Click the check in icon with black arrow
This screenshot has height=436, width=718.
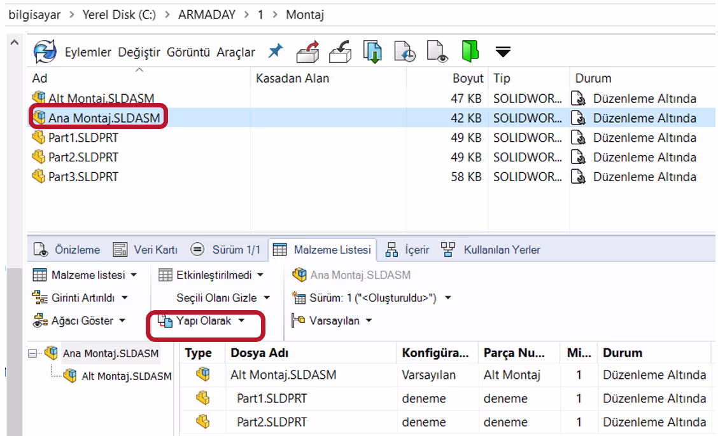pyautogui.click(x=341, y=51)
